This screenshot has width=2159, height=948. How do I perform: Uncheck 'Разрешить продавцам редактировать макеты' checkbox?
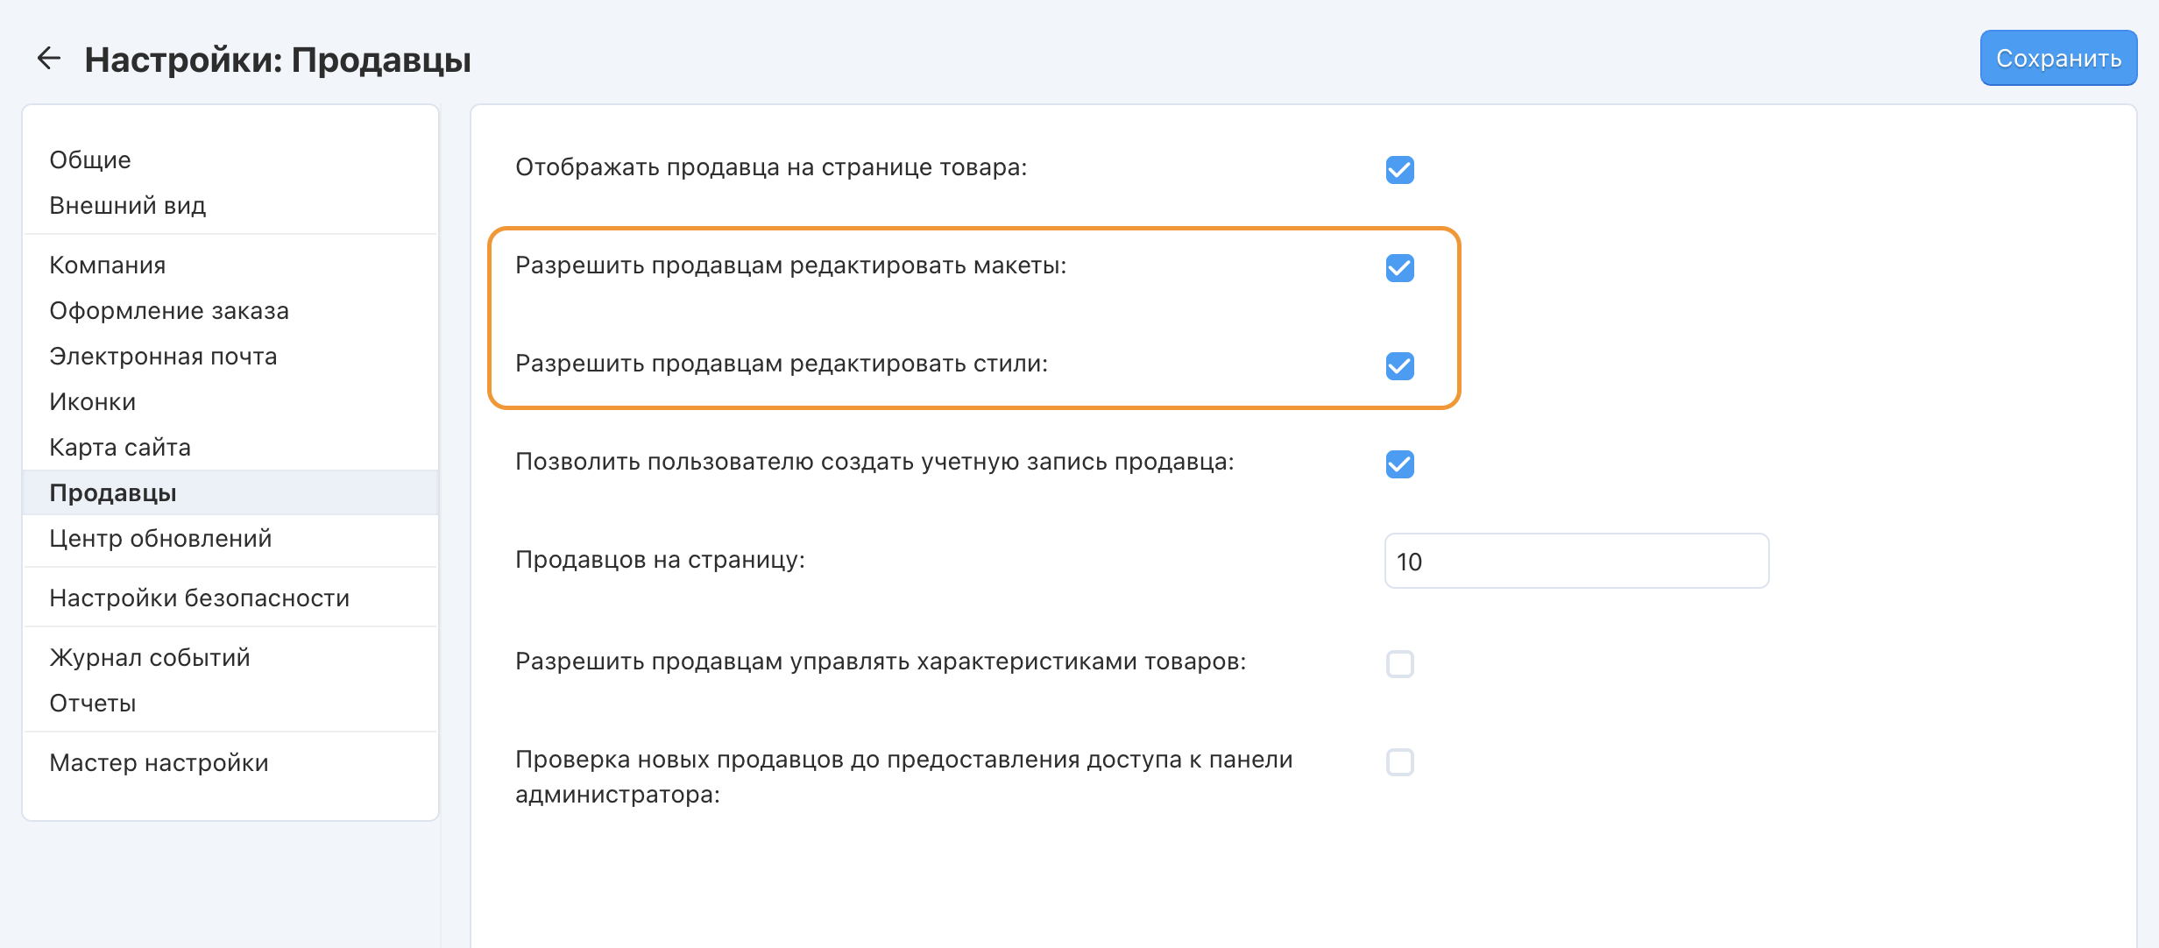[x=1399, y=267]
